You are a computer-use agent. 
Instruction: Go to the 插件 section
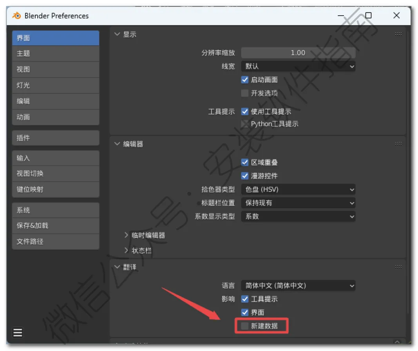(56, 138)
